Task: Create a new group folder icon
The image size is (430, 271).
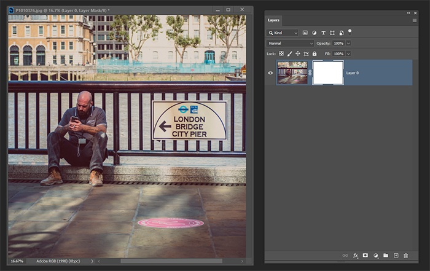Action: point(386,256)
